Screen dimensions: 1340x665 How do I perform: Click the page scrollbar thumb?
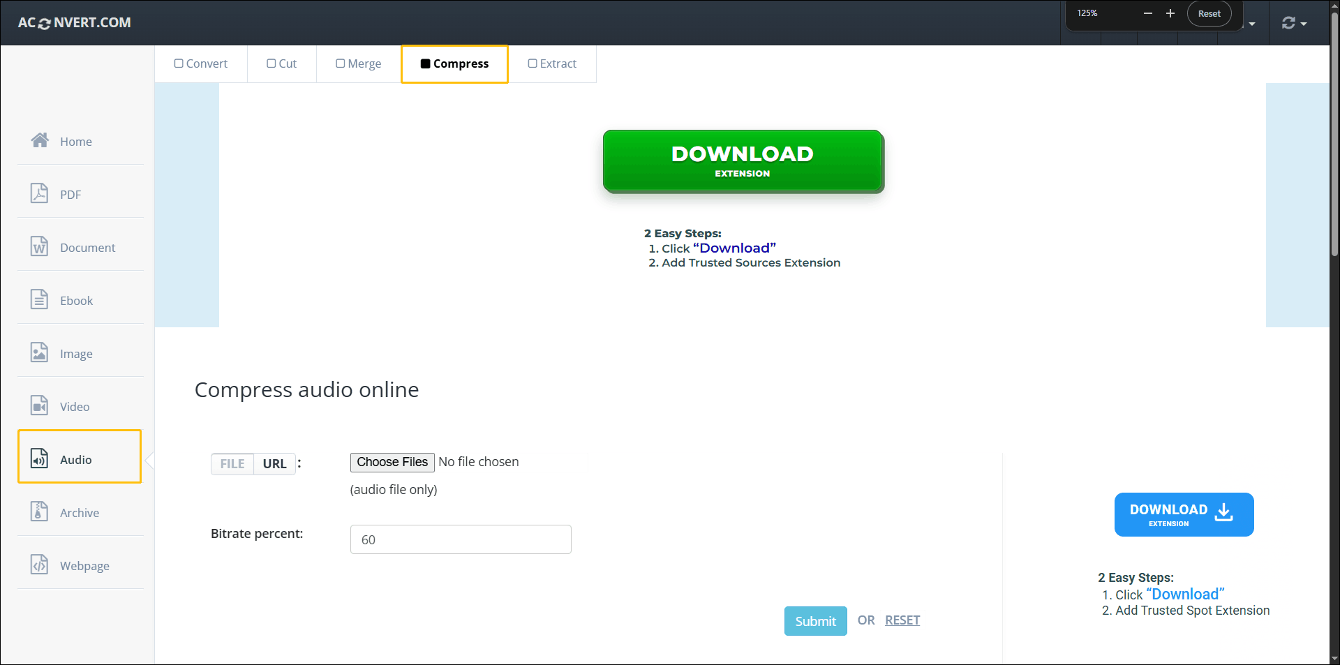(1334, 133)
